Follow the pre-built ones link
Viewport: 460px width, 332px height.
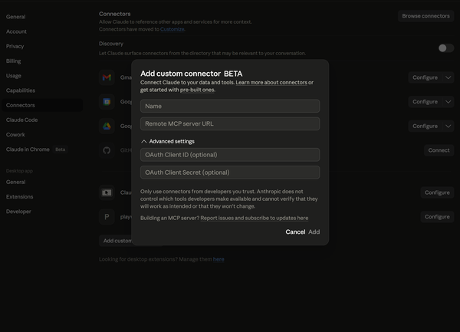point(197,90)
